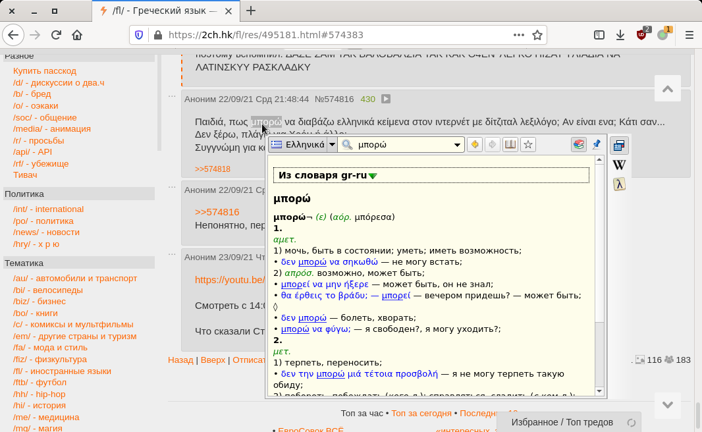
Task: Click the site padlock icon
Action: point(157,35)
